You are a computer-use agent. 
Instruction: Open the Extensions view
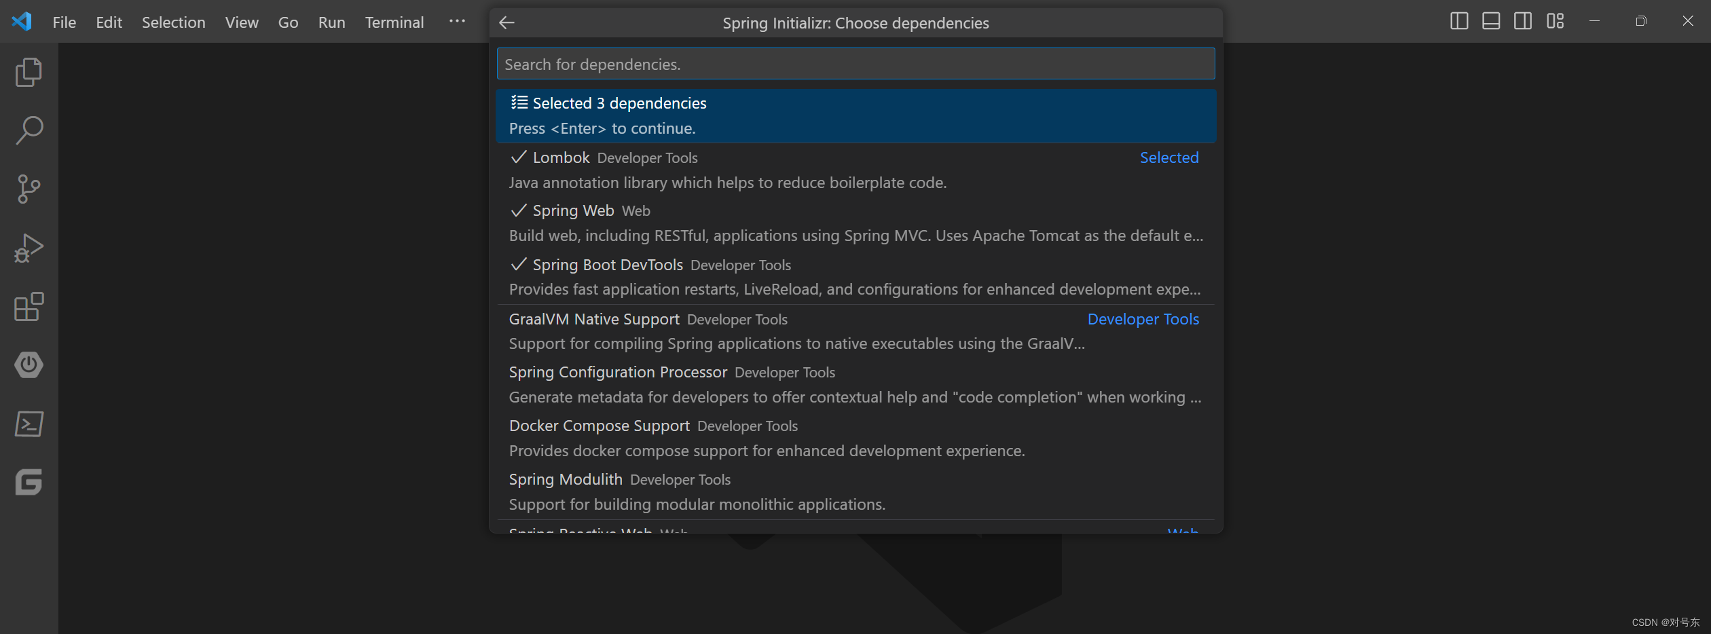(29, 307)
